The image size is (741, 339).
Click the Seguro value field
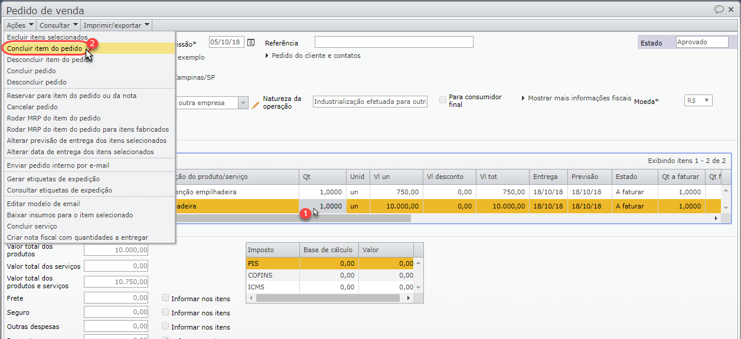(116, 312)
